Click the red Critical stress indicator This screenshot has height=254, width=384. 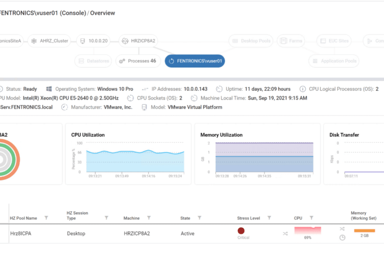pos(241,231)
